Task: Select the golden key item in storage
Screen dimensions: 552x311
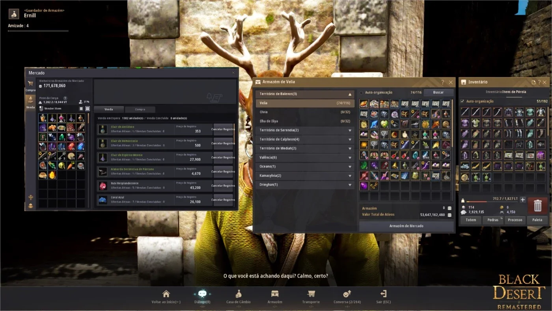Action: coord(374,186)
